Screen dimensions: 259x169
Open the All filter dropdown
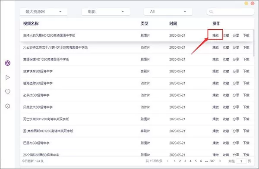pyautogui.click(x=168, y=12)
